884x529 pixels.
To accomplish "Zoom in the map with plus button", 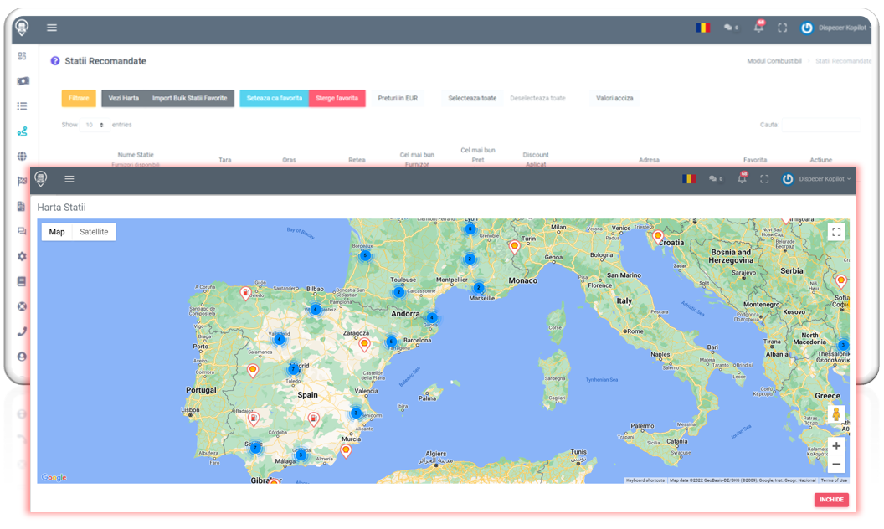I will 835,446.
